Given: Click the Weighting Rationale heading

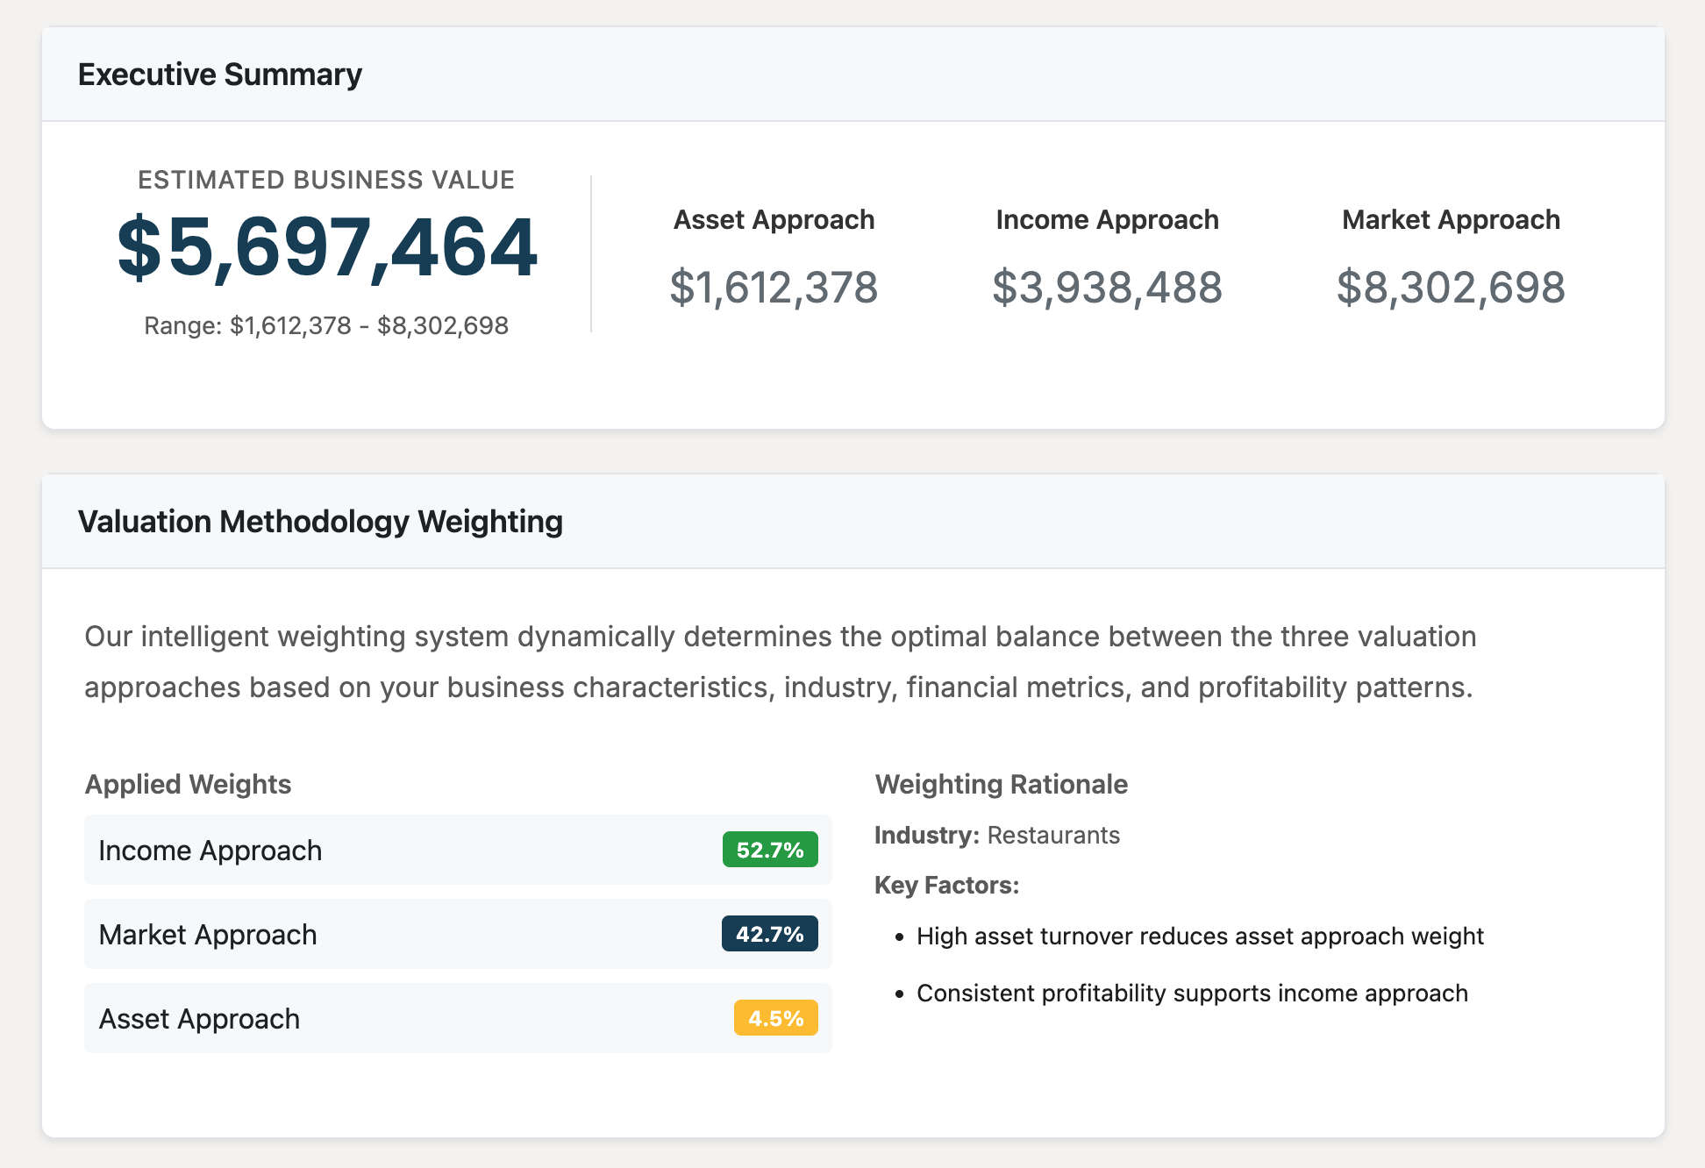Looking at the screenshot, I should click(x=1002, y=784).
